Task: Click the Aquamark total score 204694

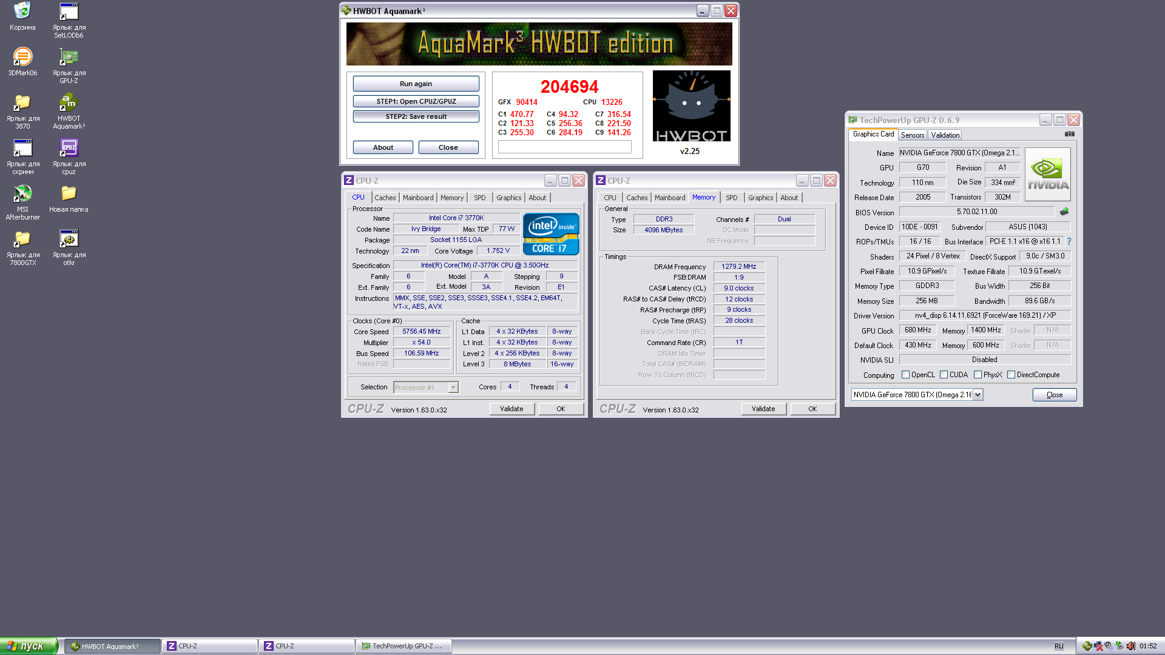Action: coord(569,87)
